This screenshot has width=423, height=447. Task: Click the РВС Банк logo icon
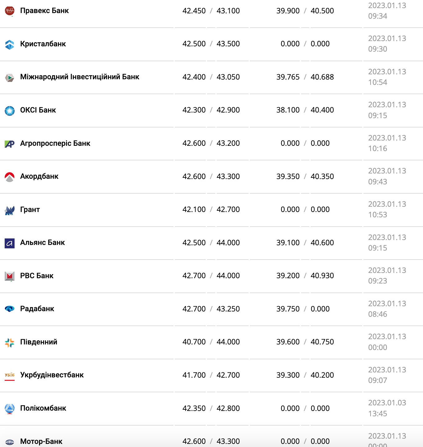(10, 276)
